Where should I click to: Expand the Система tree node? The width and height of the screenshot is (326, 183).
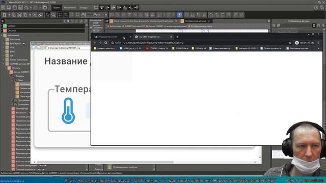(2, 26)
